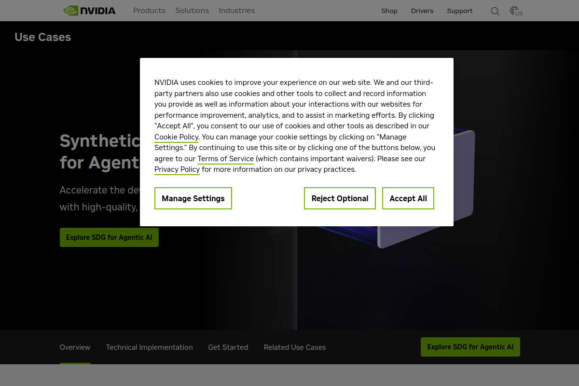579x386 pixels.
Task: Follow the Cookie Policy link
Action: click(176, 137)
